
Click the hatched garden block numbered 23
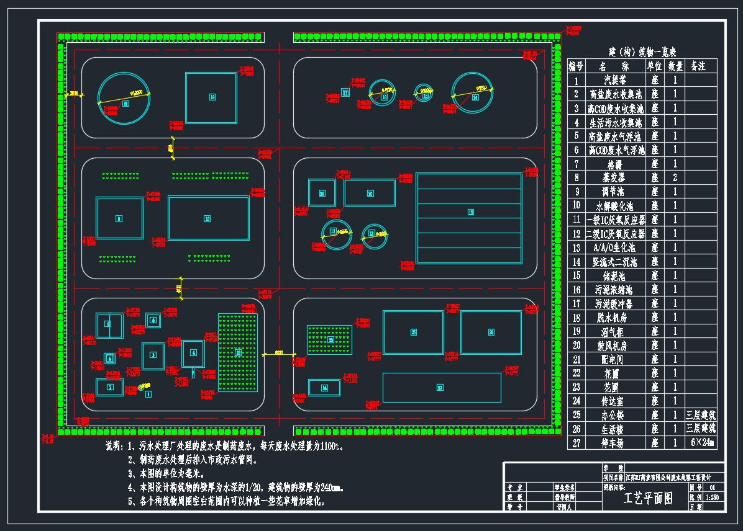pyautogui.click(x=330, y=339)
